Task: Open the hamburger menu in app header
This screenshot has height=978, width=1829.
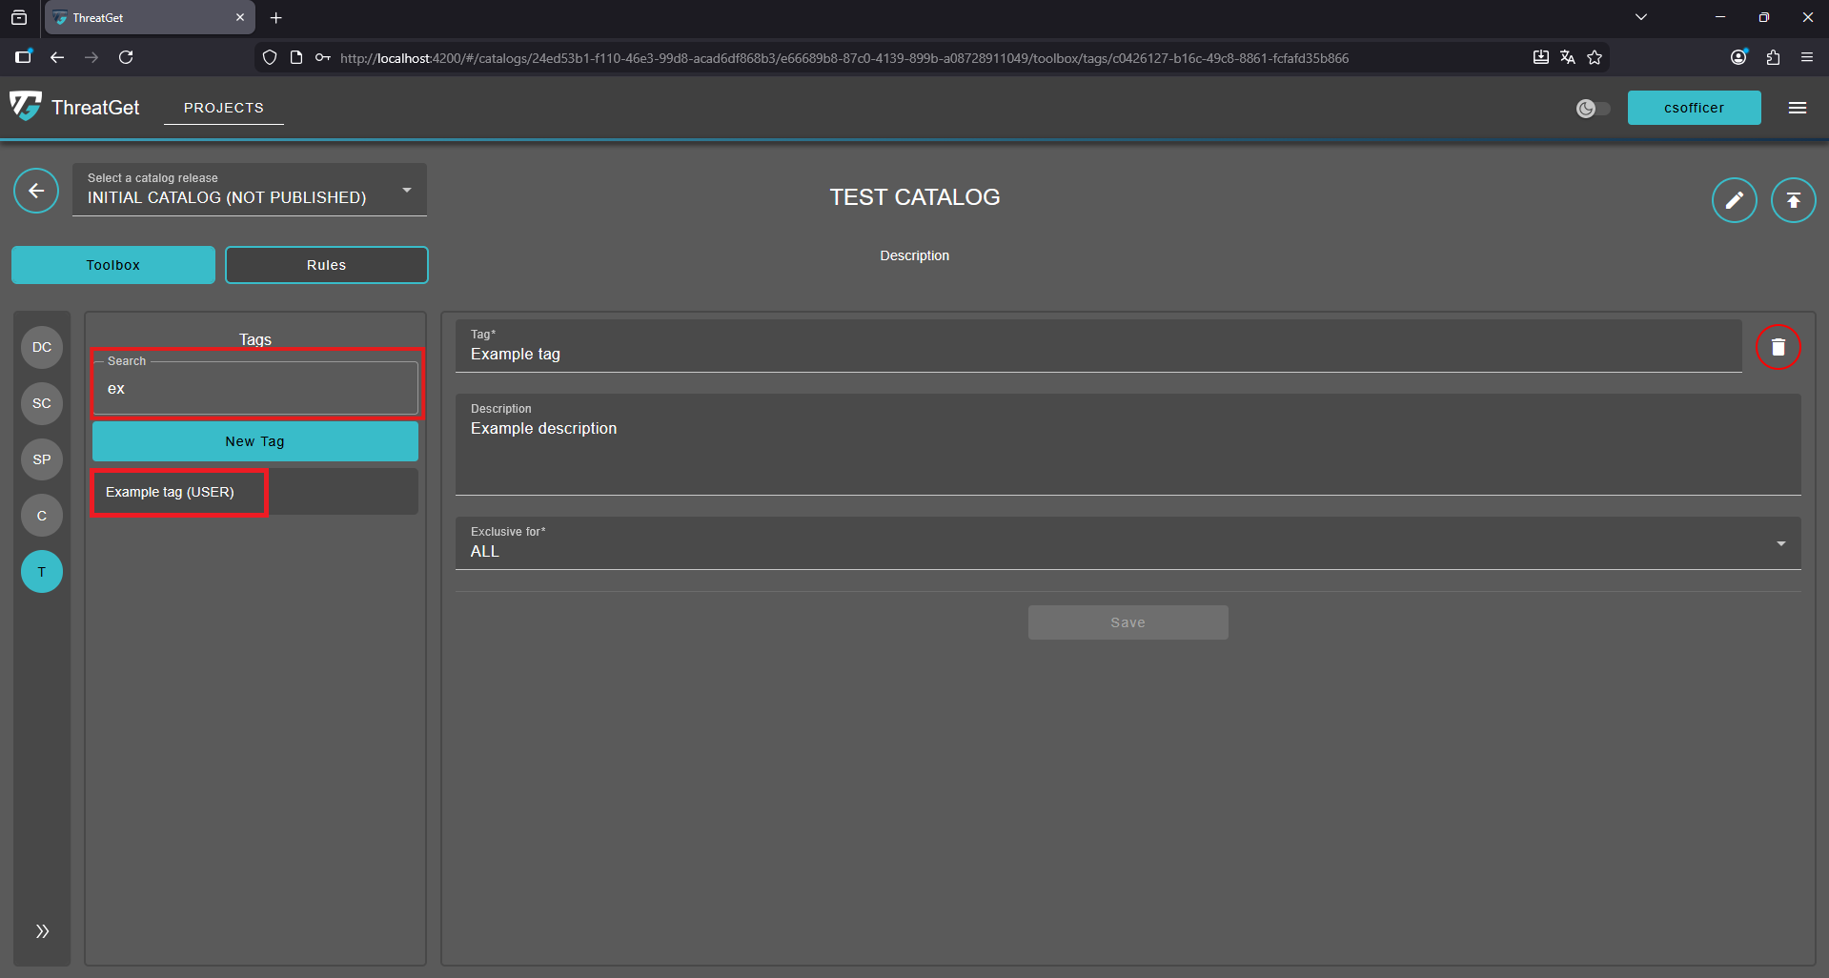Action: 1797,108
